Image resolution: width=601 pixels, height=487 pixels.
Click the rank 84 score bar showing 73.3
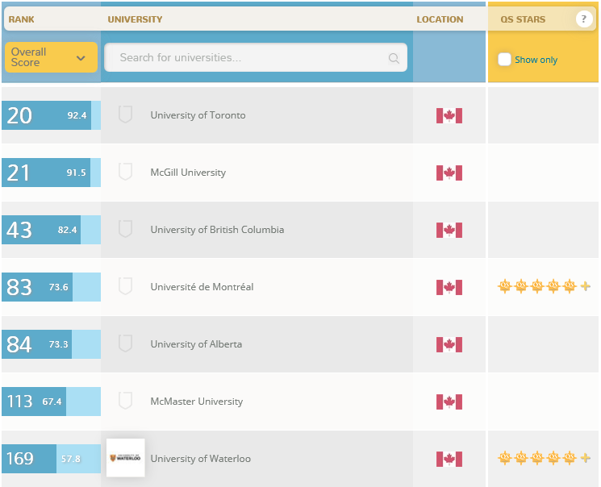51,344
